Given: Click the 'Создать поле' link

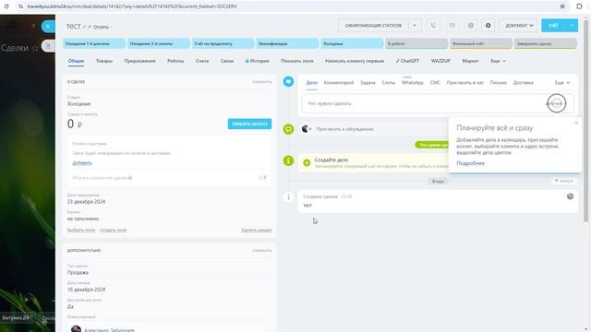Looking at the screenshot, I should click(x=113, y=230).
